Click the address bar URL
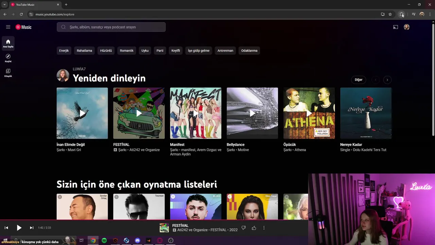Image resolution: width=435 pixels, height=245 pixels. [x=55, y=14]
